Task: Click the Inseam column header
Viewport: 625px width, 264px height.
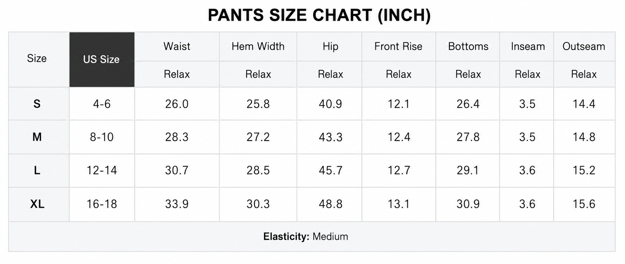Action: [527, 46]
